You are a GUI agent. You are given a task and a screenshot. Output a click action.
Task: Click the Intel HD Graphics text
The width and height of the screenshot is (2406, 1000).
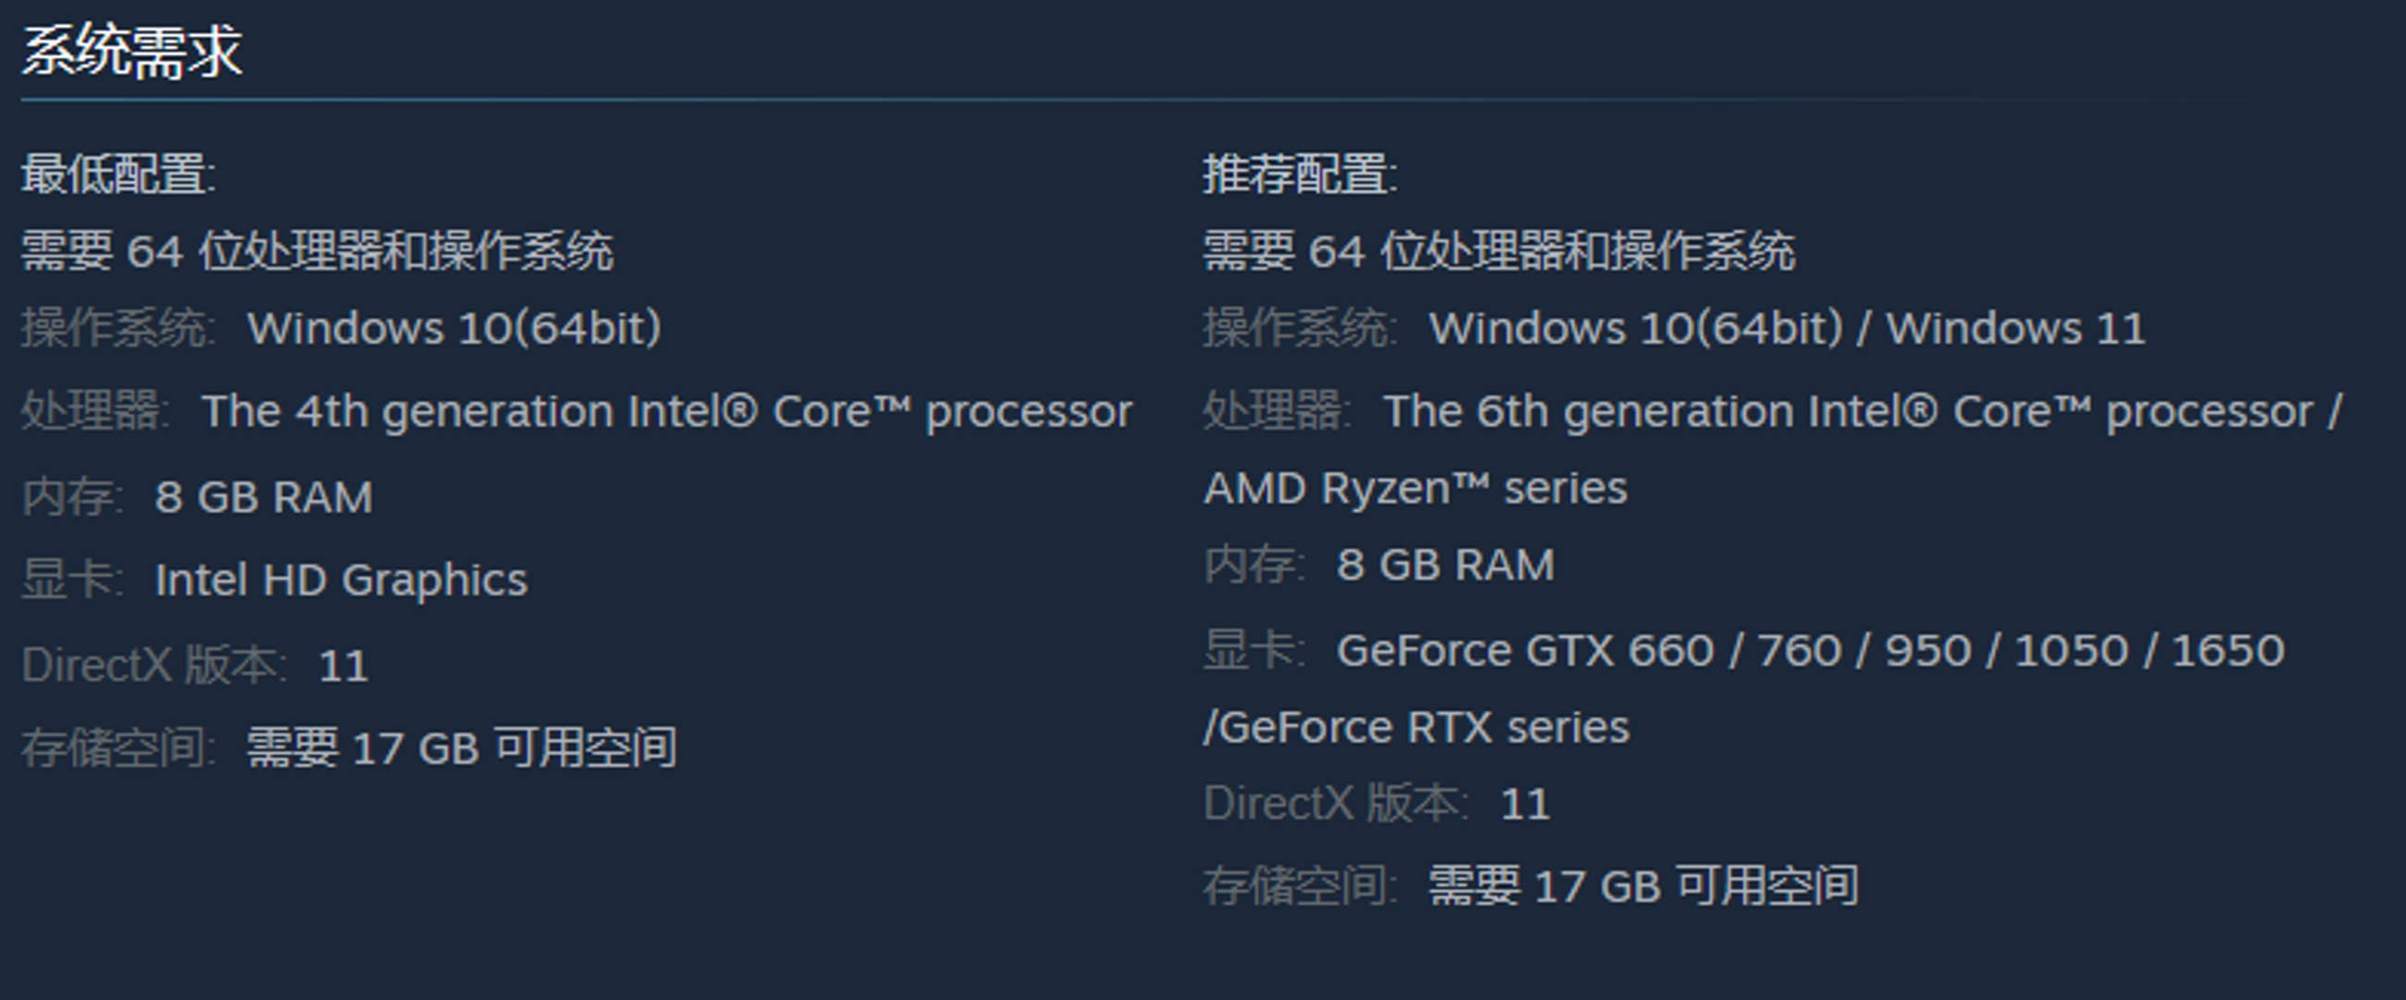click(x=341, y=580)
